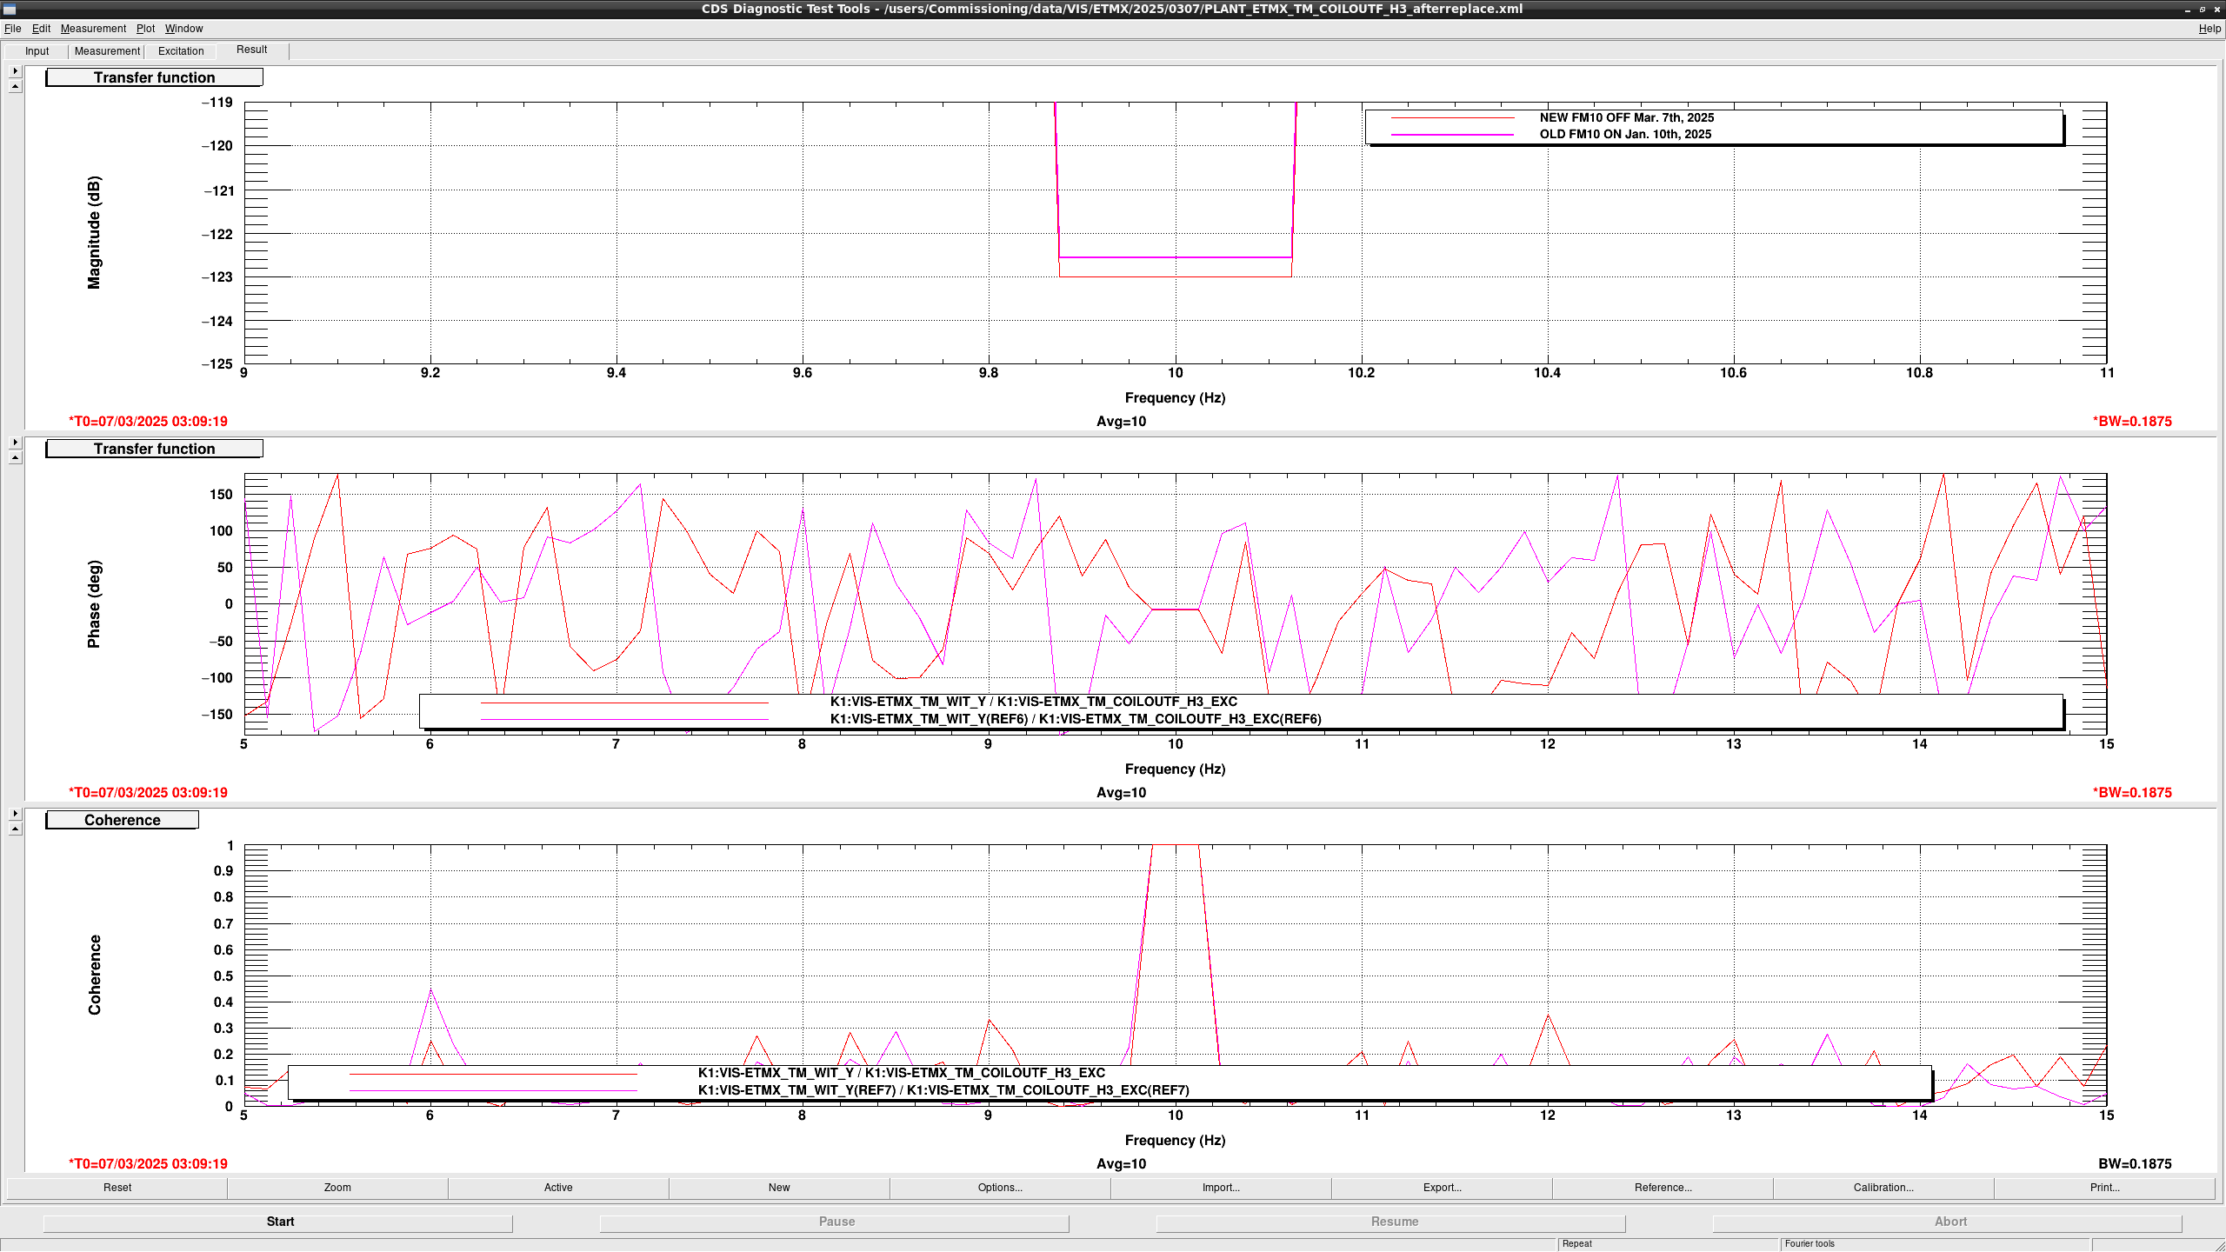Click the REF7 legend entry in the Coherence plot
Viewport: 2226px width, 1252px height.
[x=943, y=1090]
